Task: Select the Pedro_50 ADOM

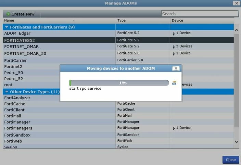Action: (x=14, y=73)
